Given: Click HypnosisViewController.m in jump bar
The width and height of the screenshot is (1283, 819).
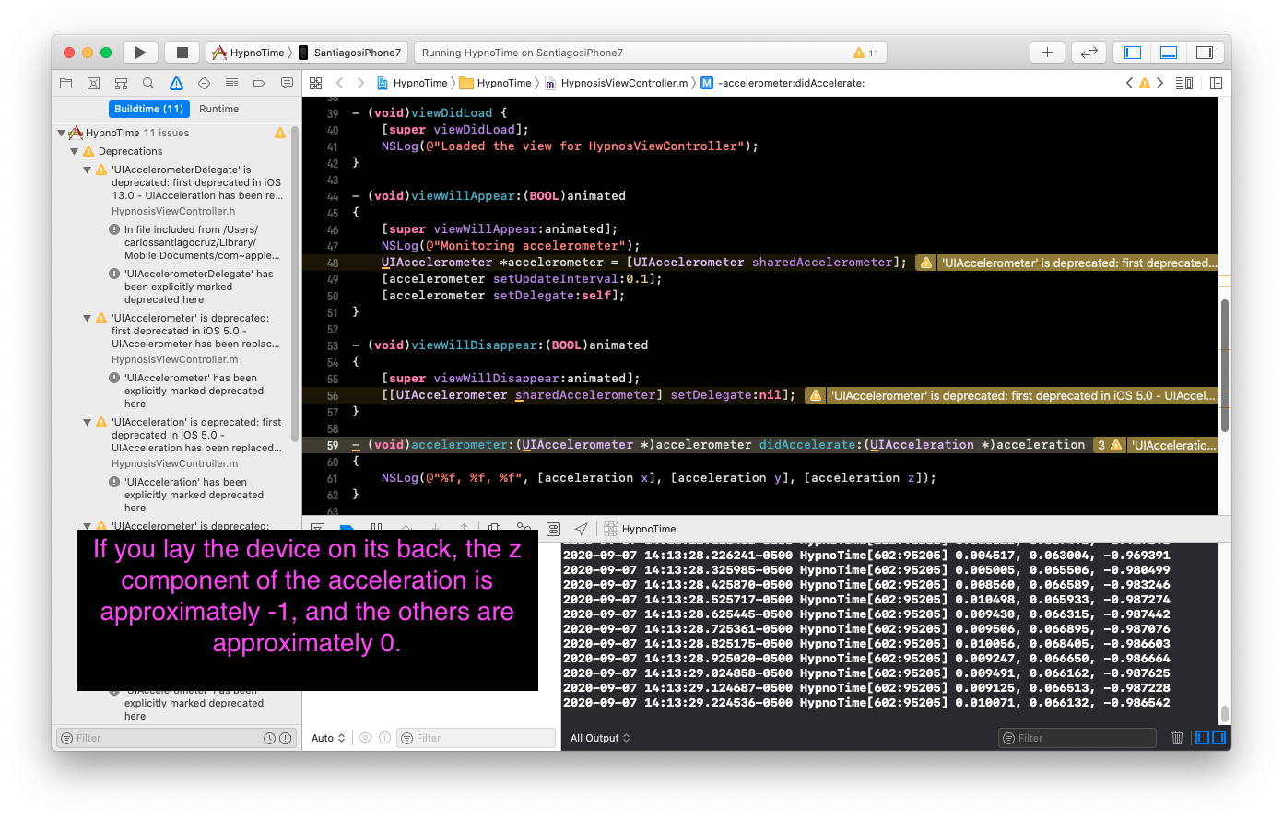Looking at the screenshot, I should click(617, 83).
